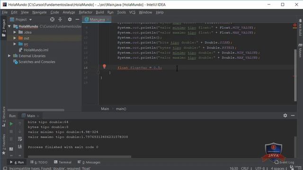Screen dimensions: 303x170
Task: Click the locate current file target icon
Action: (52, 19)
